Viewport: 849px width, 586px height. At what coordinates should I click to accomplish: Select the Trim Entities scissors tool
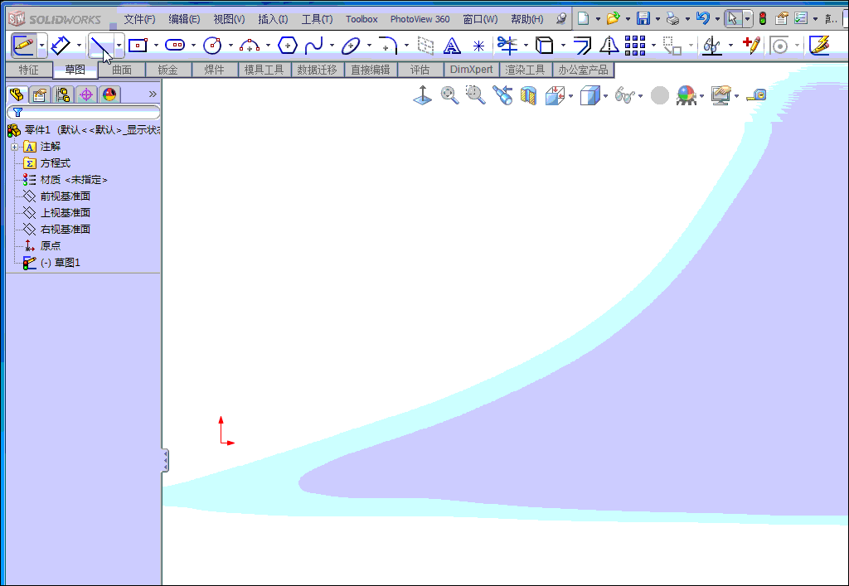coord(507,46)
